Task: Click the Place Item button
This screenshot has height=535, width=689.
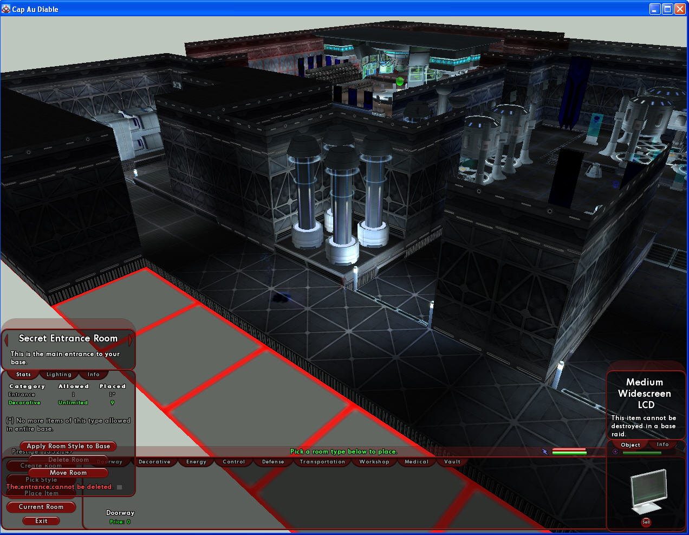Action: [41, 493]
